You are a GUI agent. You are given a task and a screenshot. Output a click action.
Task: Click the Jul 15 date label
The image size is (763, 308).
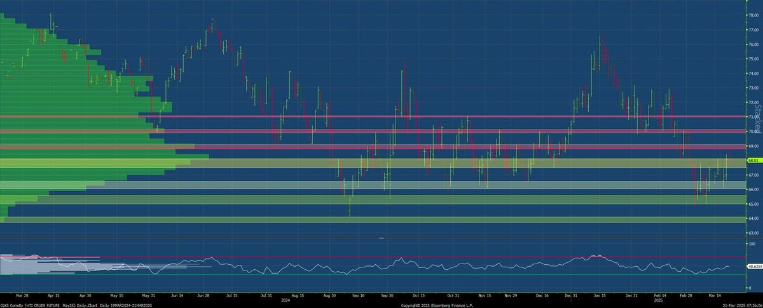[232, 295]
